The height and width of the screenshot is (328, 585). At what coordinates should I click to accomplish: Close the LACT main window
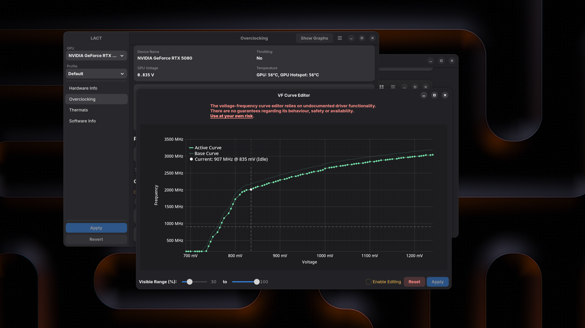372,38
